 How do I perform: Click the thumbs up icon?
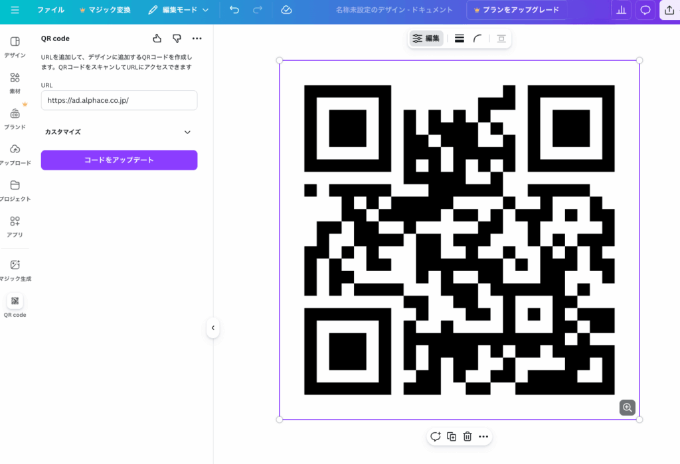click(157, 38)
